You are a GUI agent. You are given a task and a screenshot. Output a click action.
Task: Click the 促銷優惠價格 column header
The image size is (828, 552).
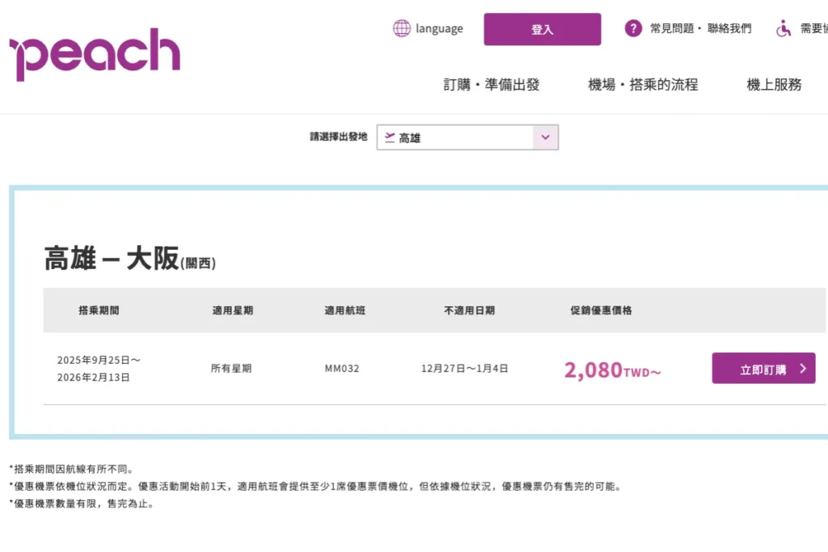(x=601, y=310)
